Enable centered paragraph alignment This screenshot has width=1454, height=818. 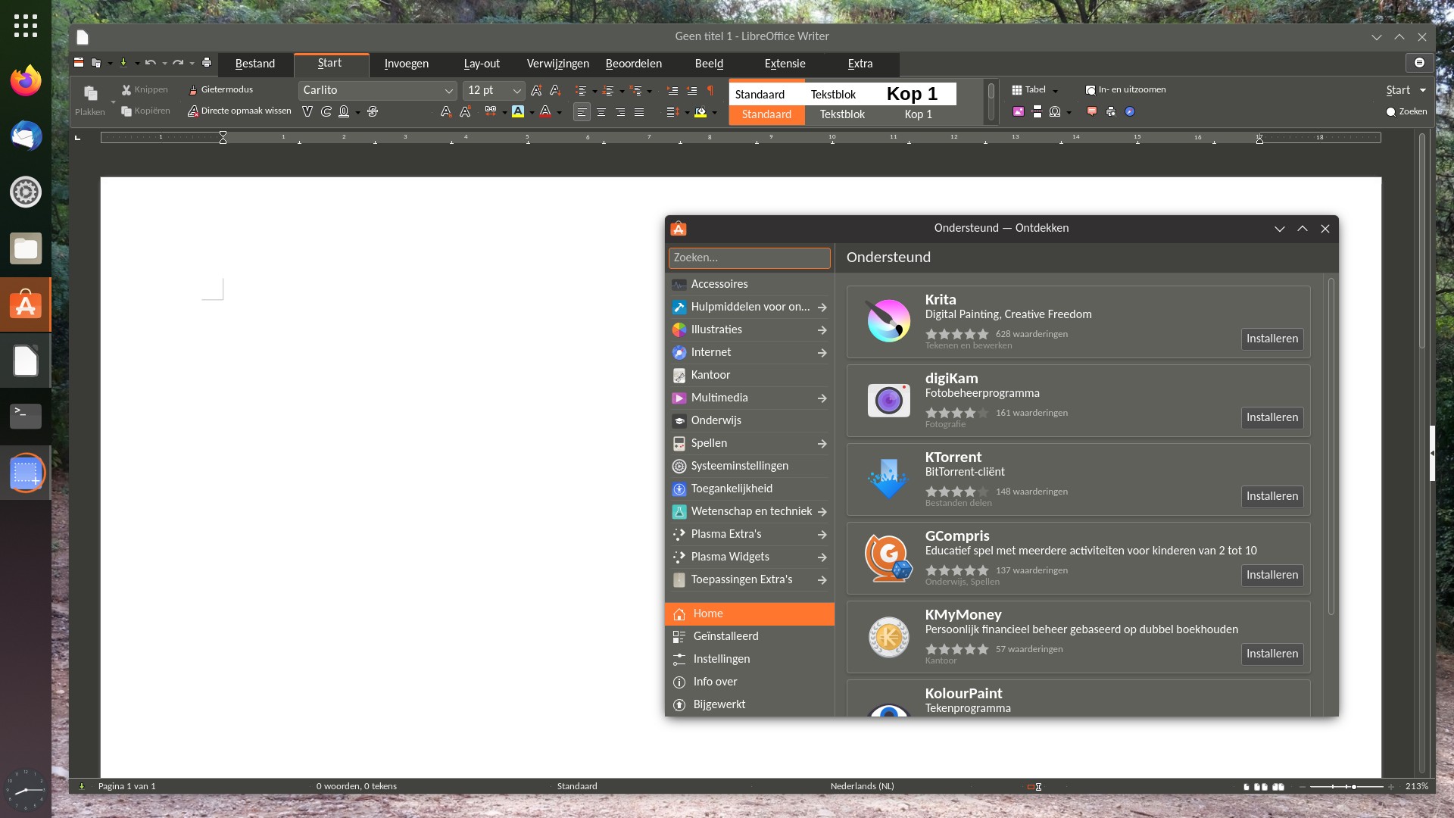pos(601,112)
